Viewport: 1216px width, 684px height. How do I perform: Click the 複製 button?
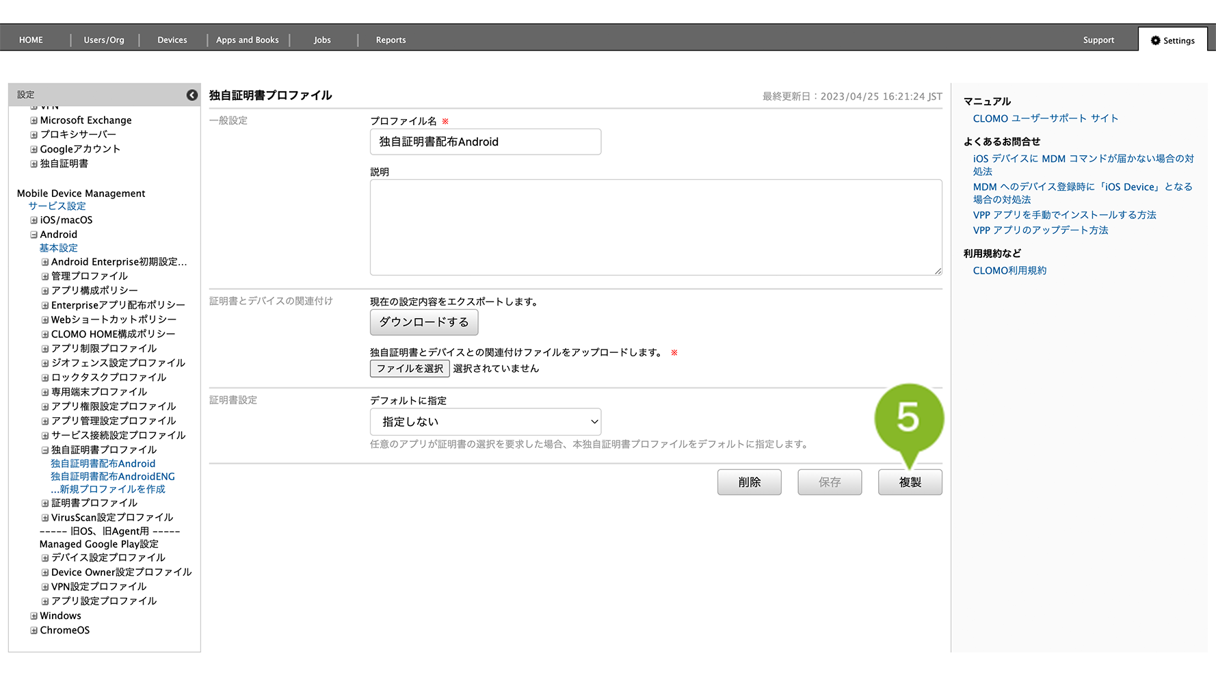(x=910, y=482)
